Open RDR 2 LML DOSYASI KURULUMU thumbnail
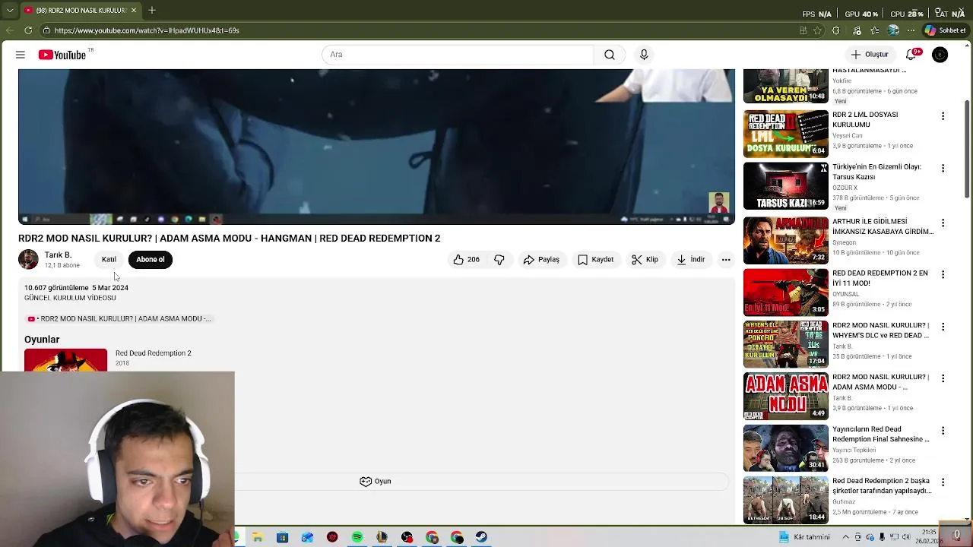The image size is (973, 547). pos(786,134)
